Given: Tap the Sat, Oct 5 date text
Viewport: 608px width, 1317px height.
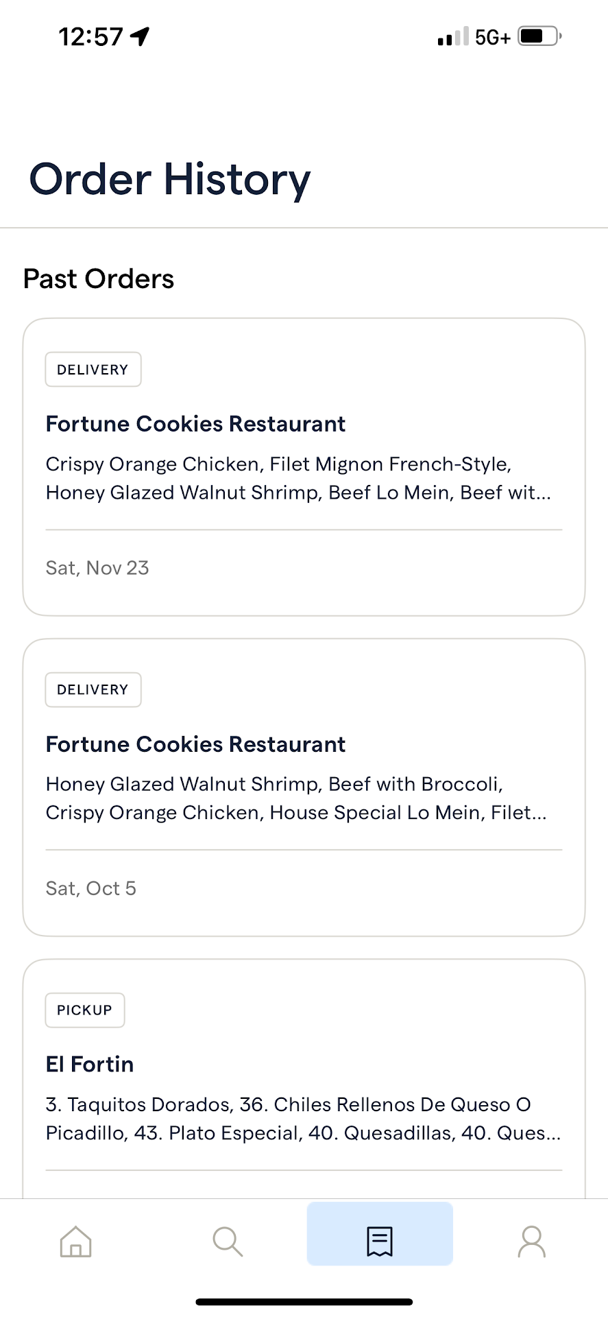Looking at the screenshot, I should (x=91, y=888).
